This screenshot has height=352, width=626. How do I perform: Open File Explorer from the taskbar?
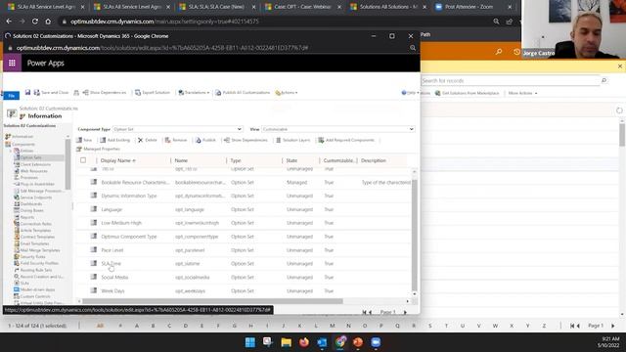pos(287,342)
